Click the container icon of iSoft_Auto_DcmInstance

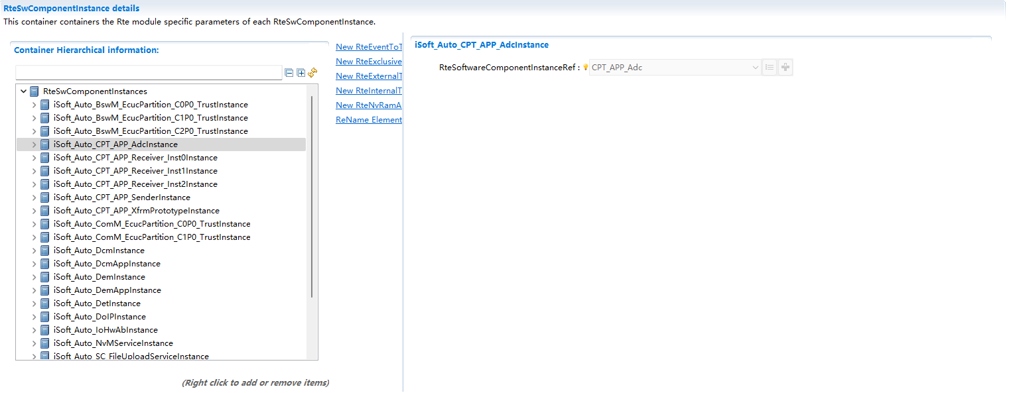click(45, 251)
